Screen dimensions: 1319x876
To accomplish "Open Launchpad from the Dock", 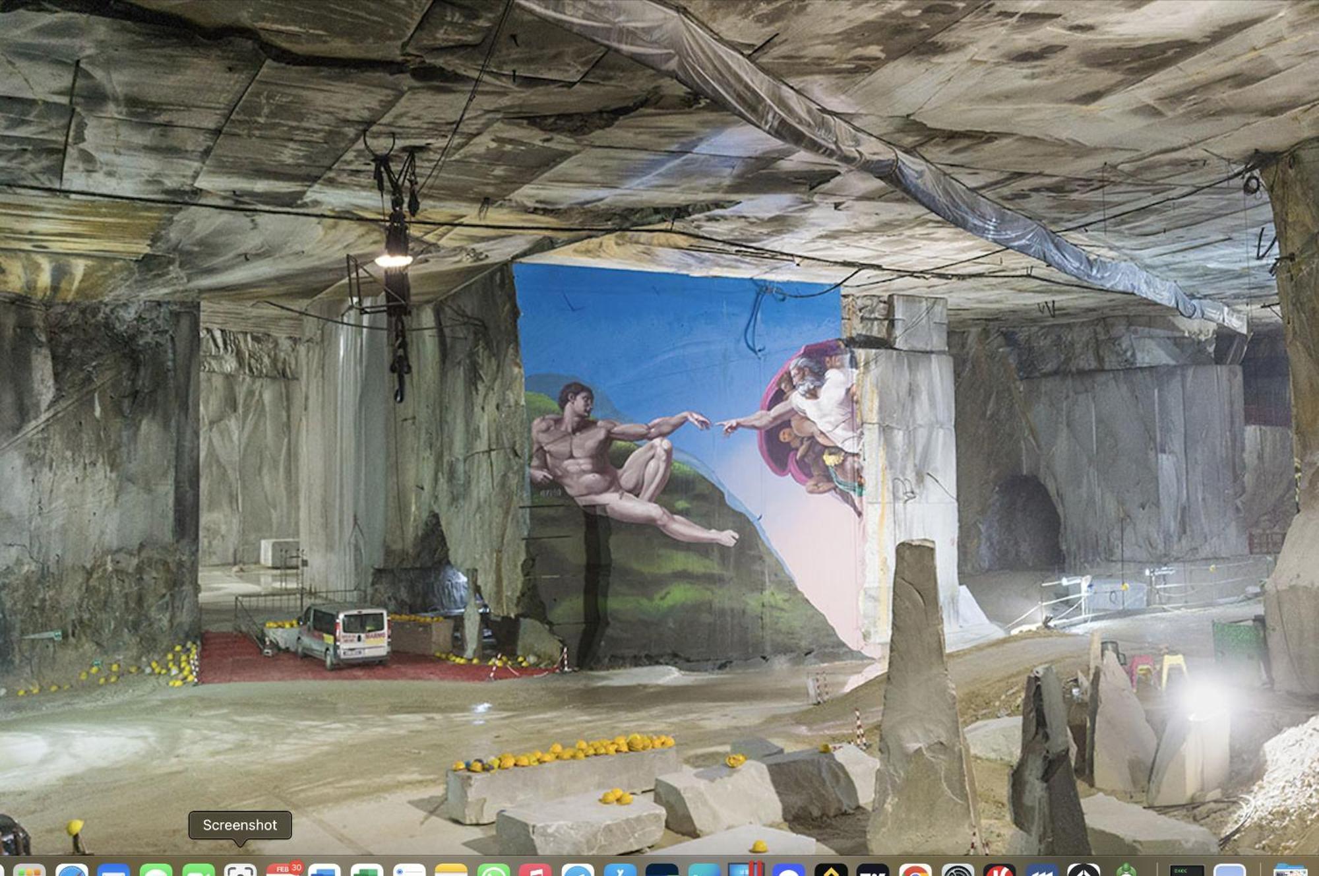I will (x=30, y=871).
